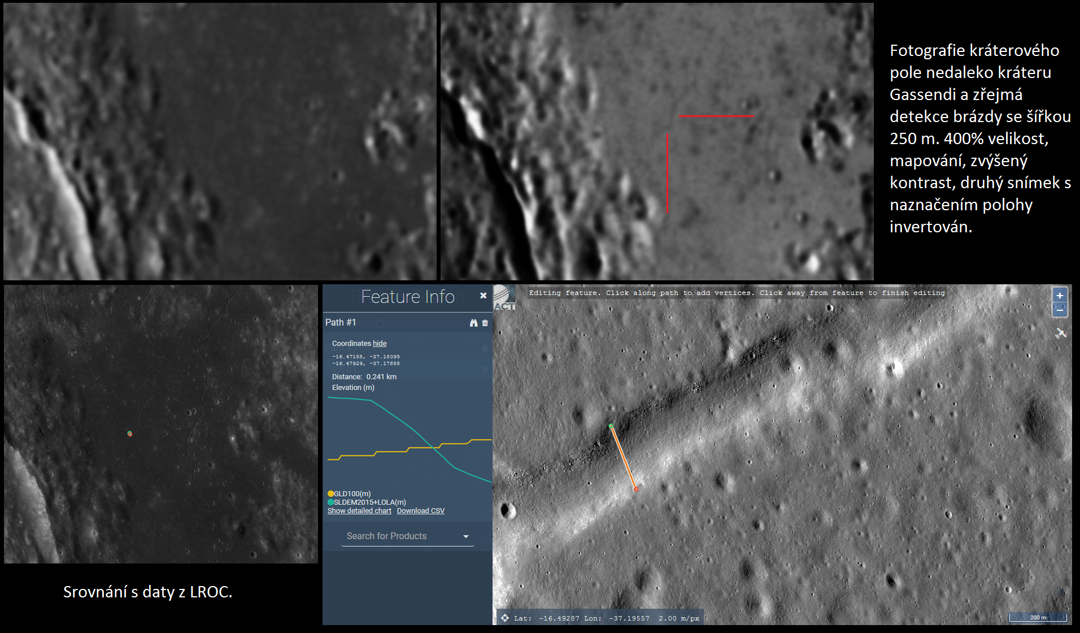Screen dimensions: 1080x633
Task: Click the green marker on the overview map
Action: [x=130, y=433]
